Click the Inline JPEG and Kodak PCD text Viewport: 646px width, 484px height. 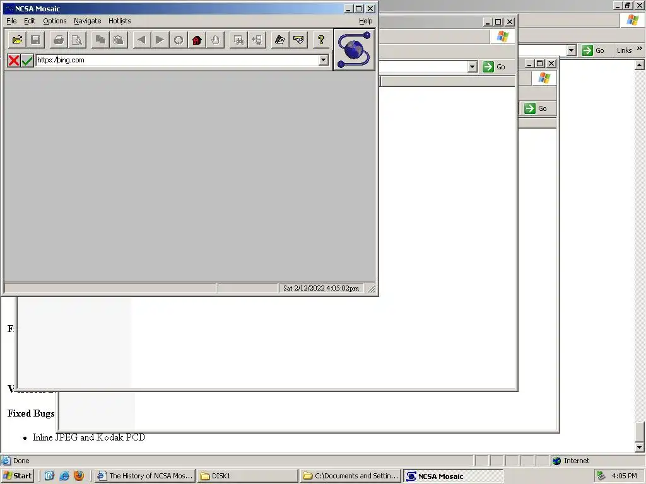pos(89,437)
